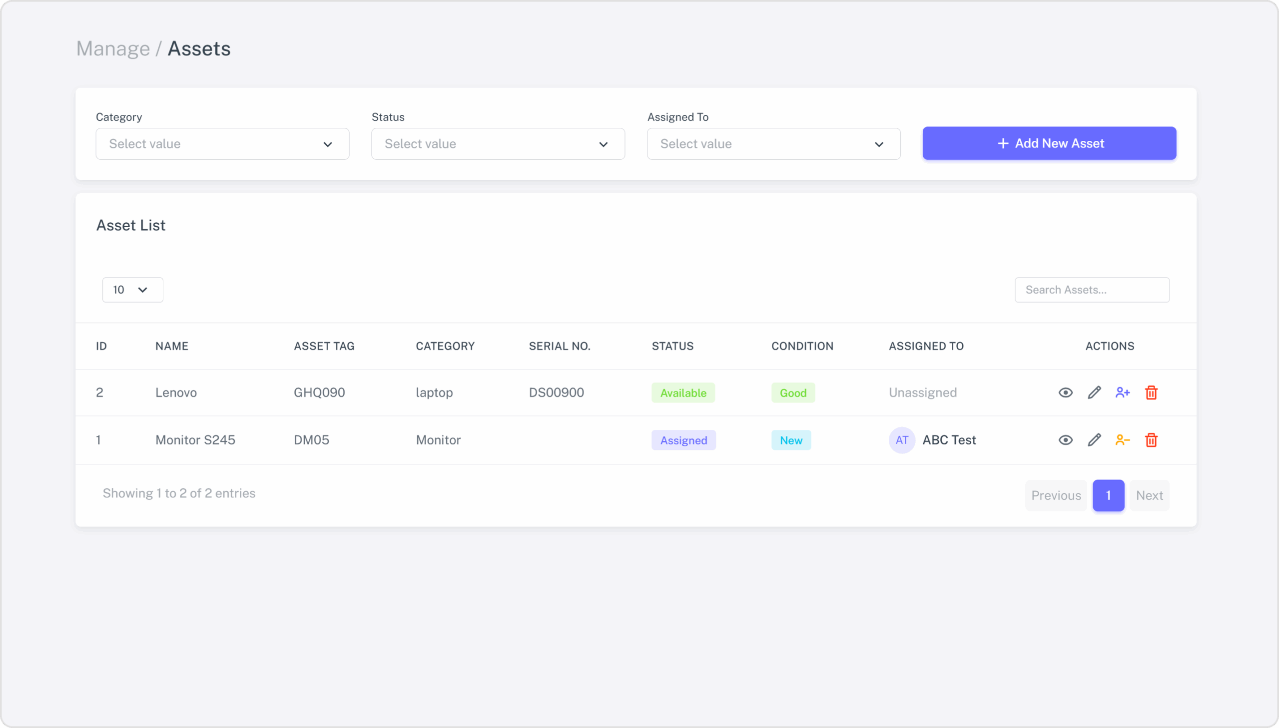
Task: Click asset tag DM05
Action: click(x=311, y=440)
